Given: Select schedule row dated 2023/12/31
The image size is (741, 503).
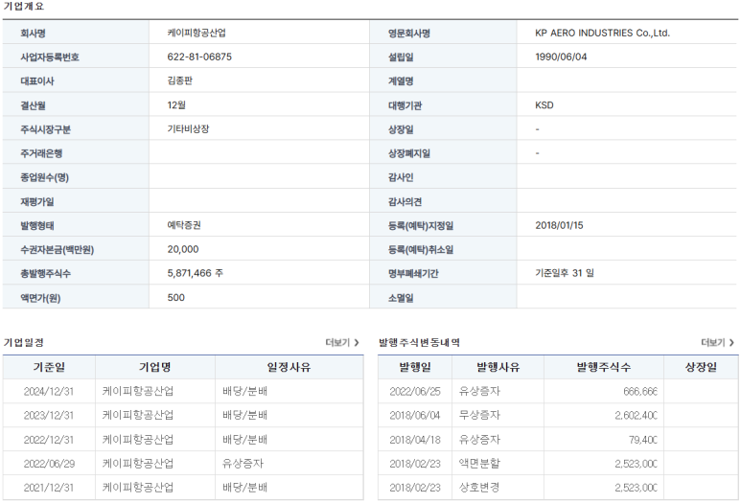Looking at the screenshot, I should click(183, 415).
